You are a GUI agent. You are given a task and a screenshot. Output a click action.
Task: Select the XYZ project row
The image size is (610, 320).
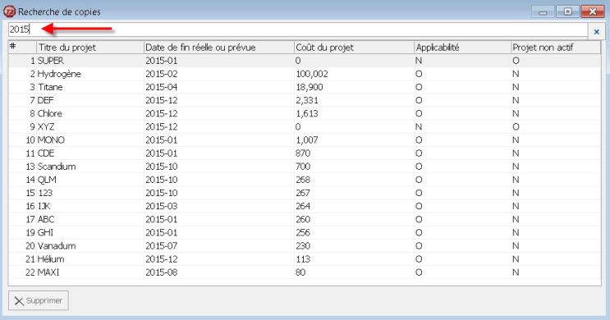tap(305, 126)
